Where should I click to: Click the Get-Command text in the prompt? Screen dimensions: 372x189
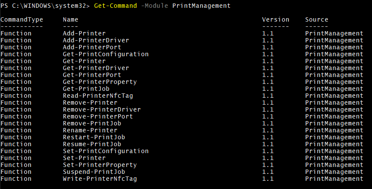click(x=113, y=6)
